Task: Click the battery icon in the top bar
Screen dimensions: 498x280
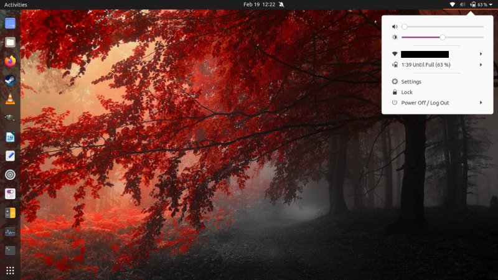Action: (473, 4)
